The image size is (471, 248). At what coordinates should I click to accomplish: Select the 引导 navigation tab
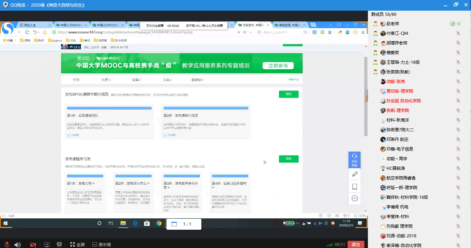[x=76, y=80]
